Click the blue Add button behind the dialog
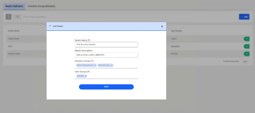This screenshot has height=113, width=255. coord(244,17)
